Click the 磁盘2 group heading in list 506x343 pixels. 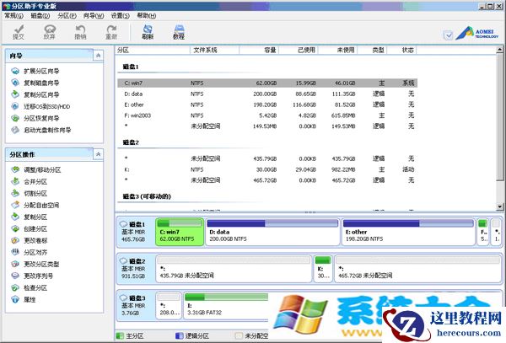(131, 142)
